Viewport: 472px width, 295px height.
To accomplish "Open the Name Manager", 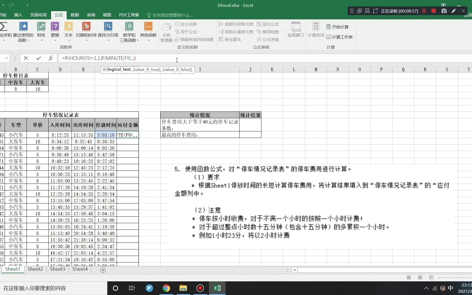I will (x=166, y=31).
